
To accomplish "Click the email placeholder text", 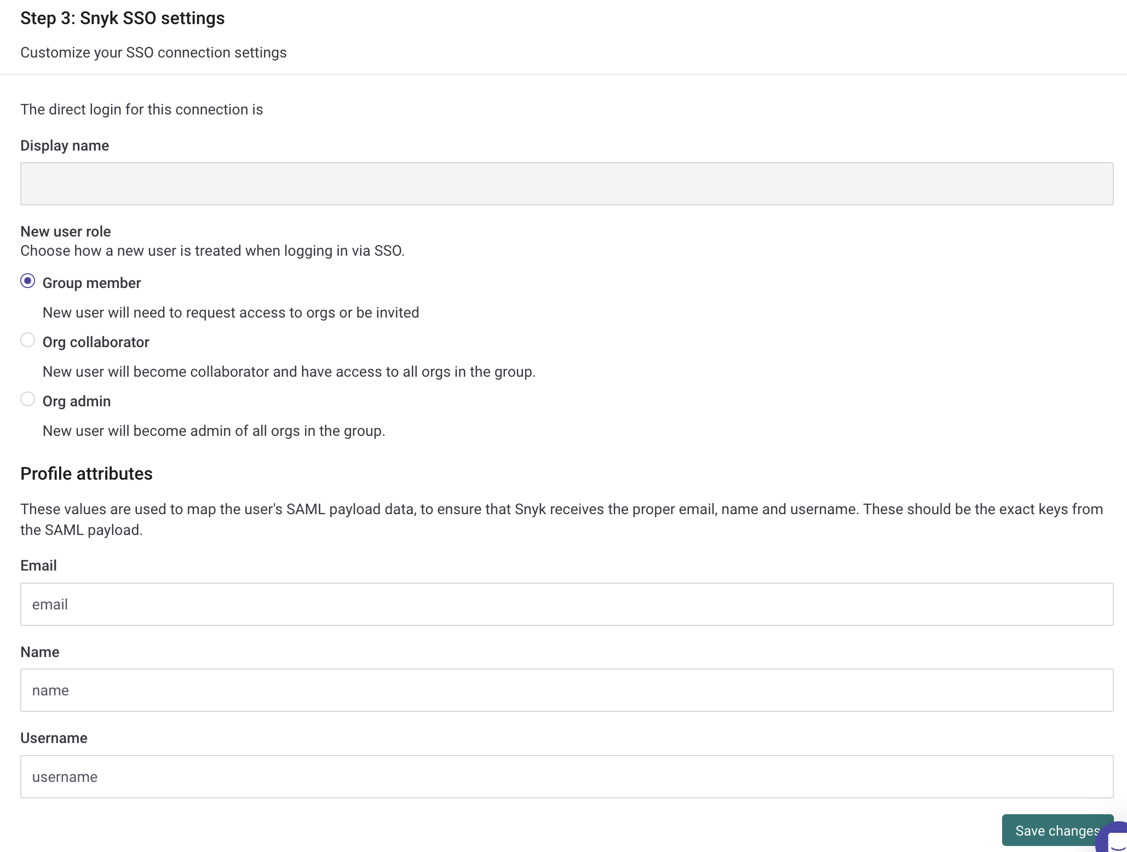I will (50, 604).
